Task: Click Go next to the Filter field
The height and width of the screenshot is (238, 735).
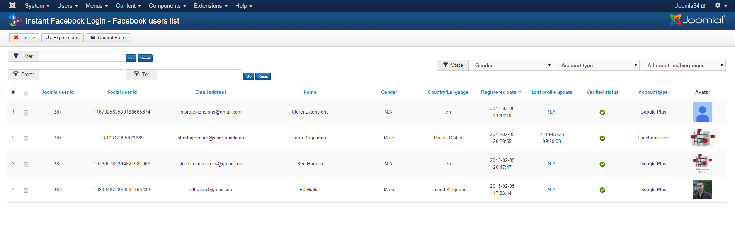Action: pos(131,58)
